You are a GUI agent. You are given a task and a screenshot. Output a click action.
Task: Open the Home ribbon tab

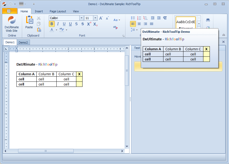coord(24,11)
